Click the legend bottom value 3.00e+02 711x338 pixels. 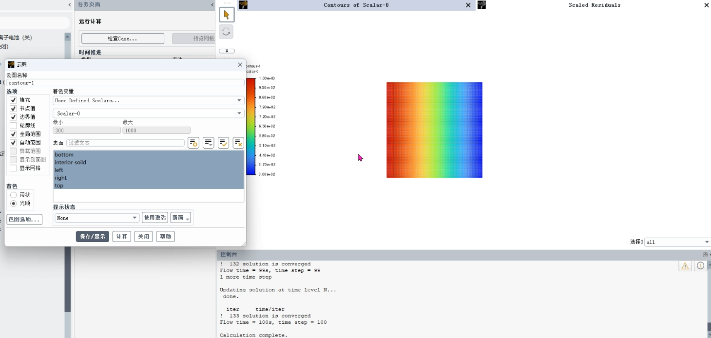(x=267, y=174)
